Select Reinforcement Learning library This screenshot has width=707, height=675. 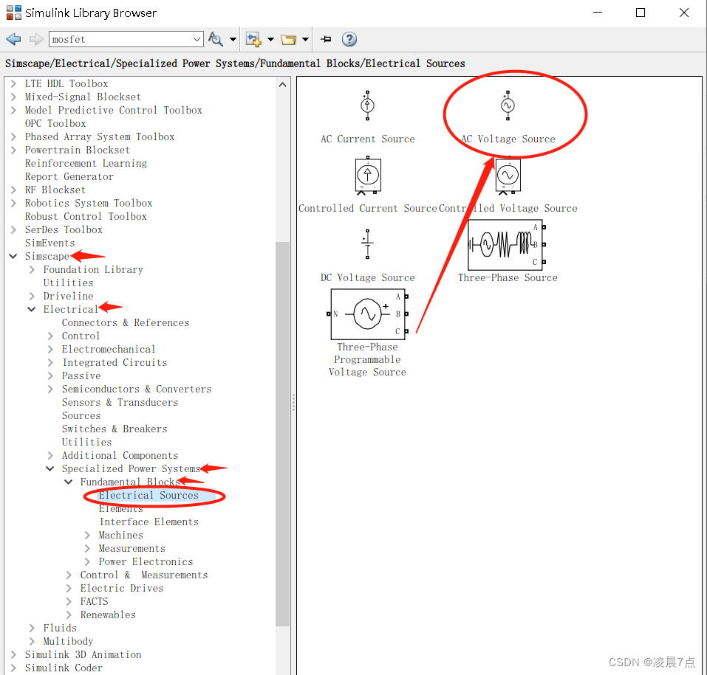(x=86, y=164)
